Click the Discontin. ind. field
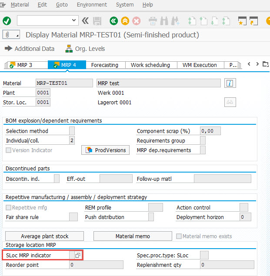The width and height of the screenshot is (270, 276). 57,179
